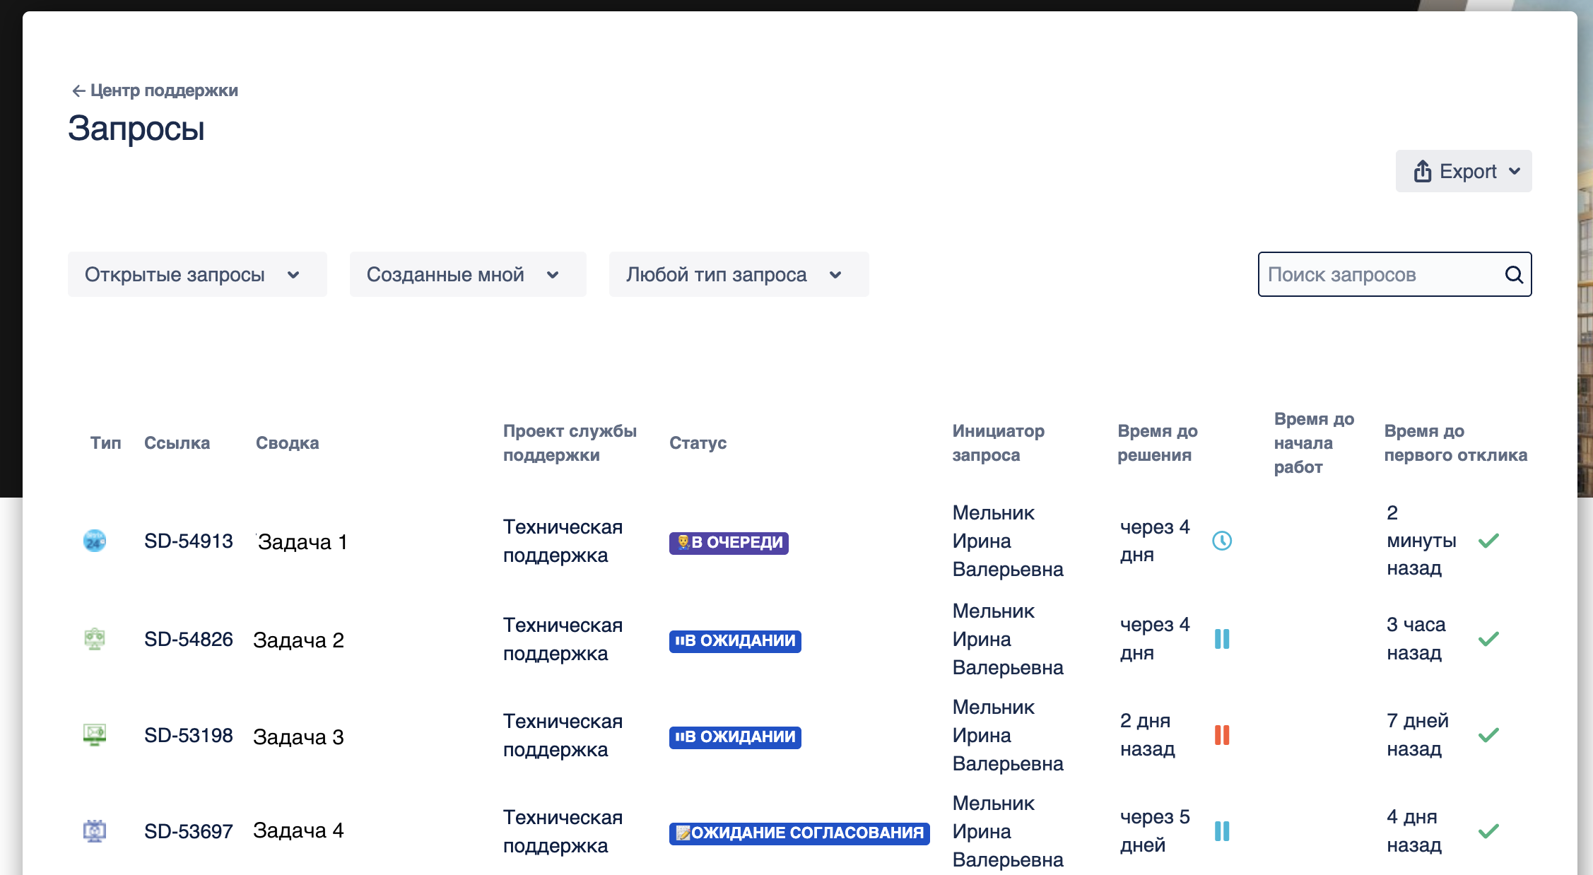1593x875 pixels.
Task: Open the Задача 2 request summary
Action: pos(298,640)
